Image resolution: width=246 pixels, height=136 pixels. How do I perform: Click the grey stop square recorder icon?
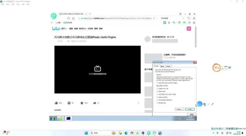pyautogui.click(x=209, y=104)
